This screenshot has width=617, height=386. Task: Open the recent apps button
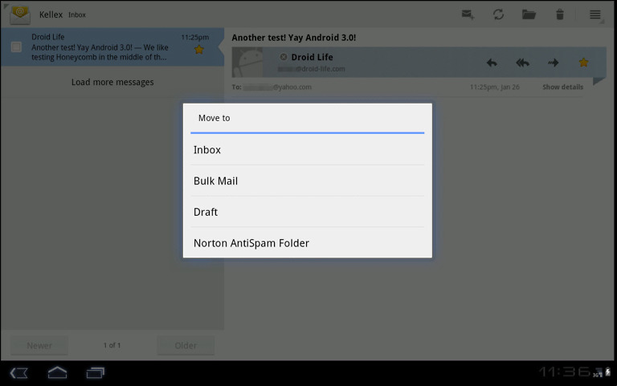pos(96,372)
